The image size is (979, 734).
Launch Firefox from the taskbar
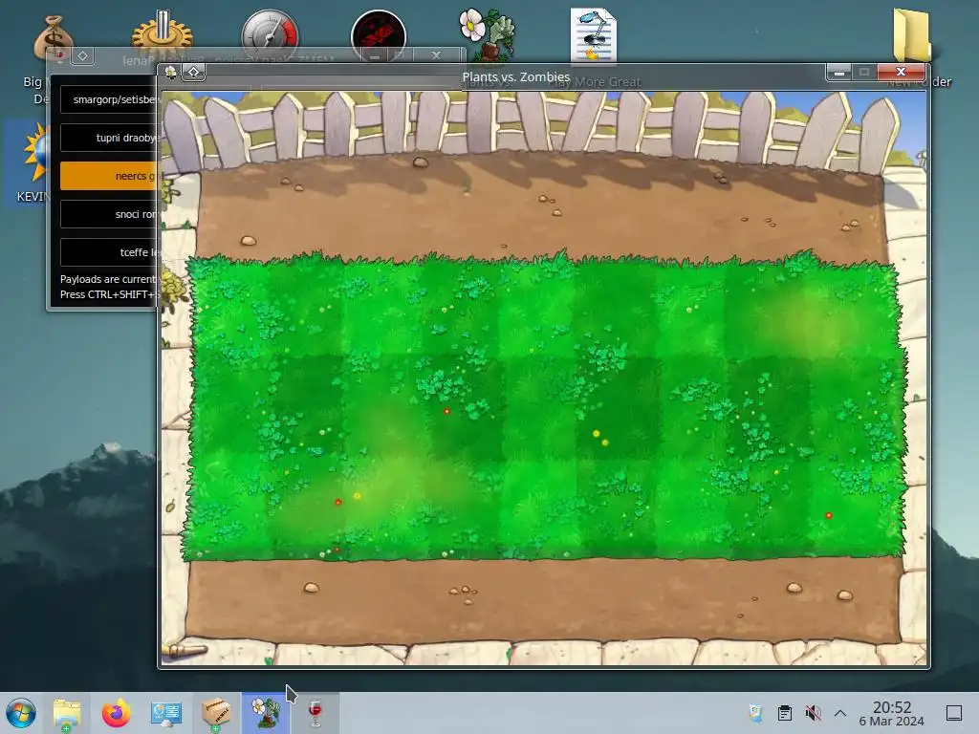click(x=116, y=713)
